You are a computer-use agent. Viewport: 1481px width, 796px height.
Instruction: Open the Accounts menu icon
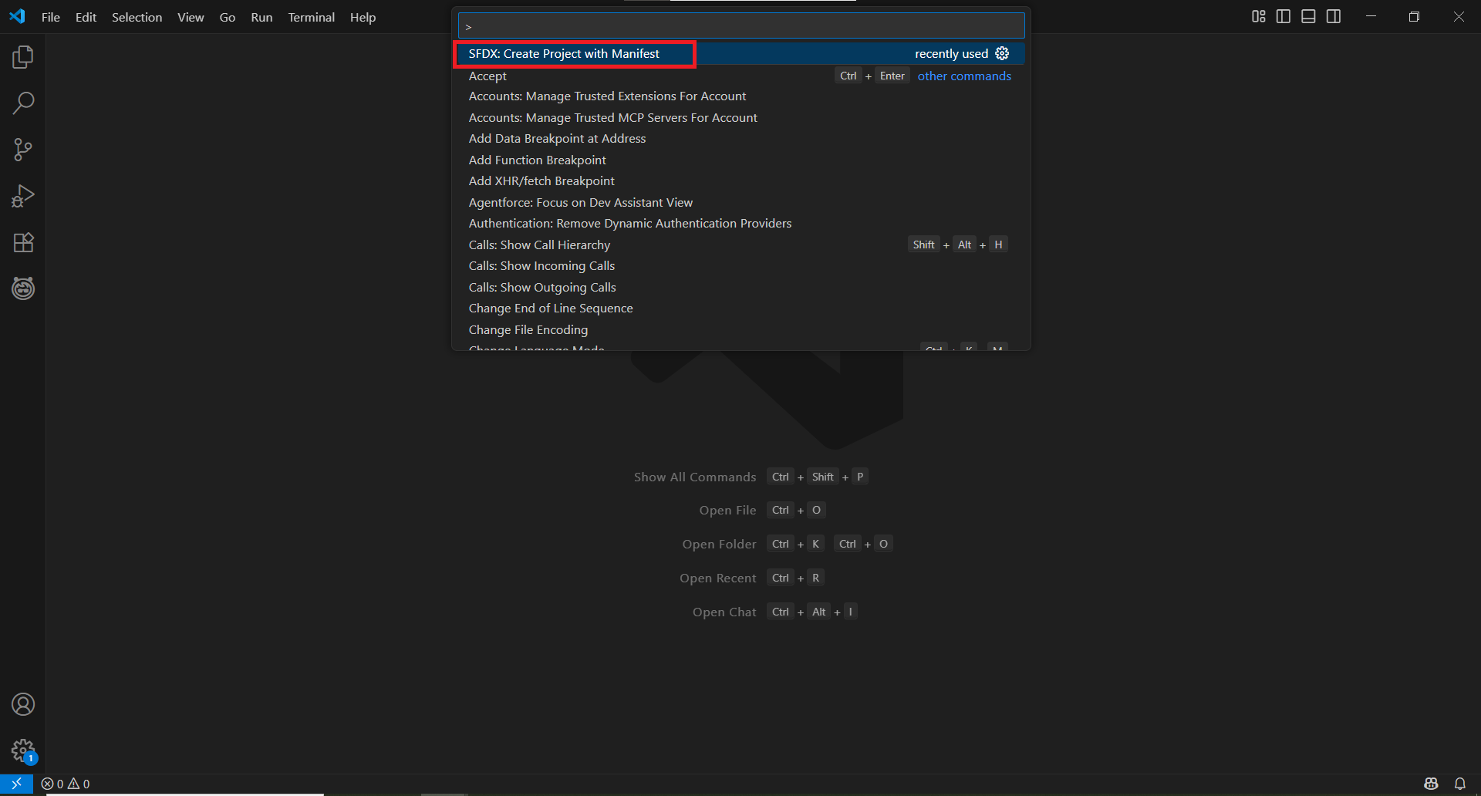tap(23, 704)
